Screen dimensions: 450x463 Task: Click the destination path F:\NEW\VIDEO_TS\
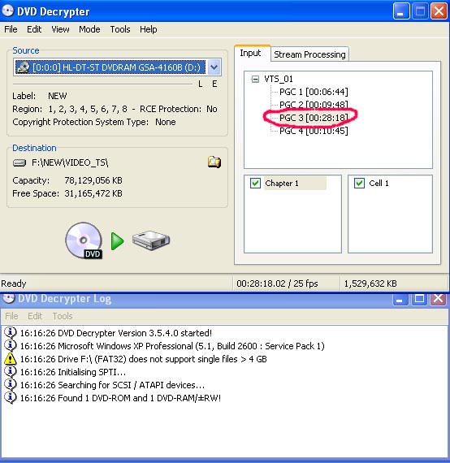[70, 162]
